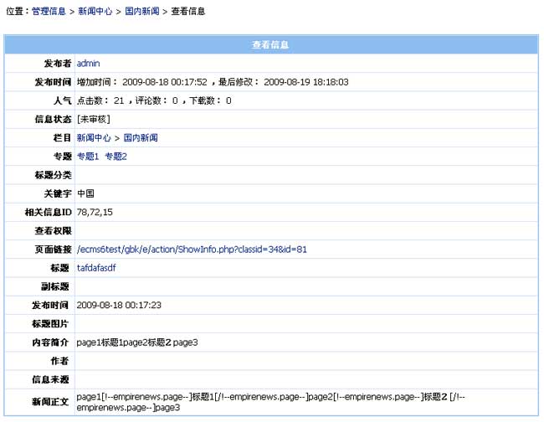Viewport: 544px width, 422px height.
Task: Open the 专题1 topic link
Action: 87,157
